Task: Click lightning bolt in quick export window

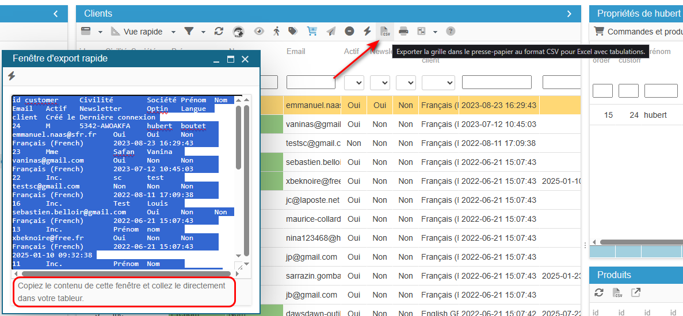Action: [12, 76]
